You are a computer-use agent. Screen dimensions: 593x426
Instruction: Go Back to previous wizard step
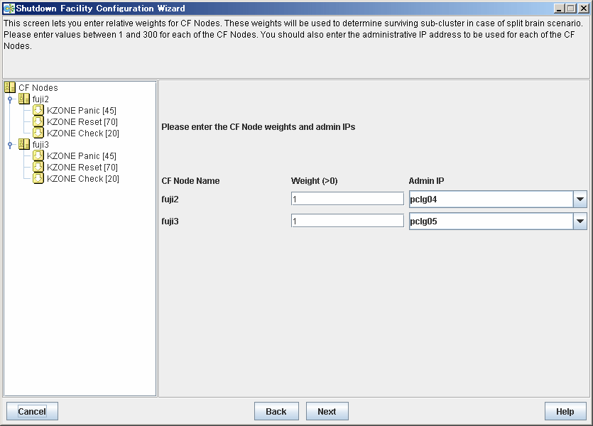click(x=276, y=411)
